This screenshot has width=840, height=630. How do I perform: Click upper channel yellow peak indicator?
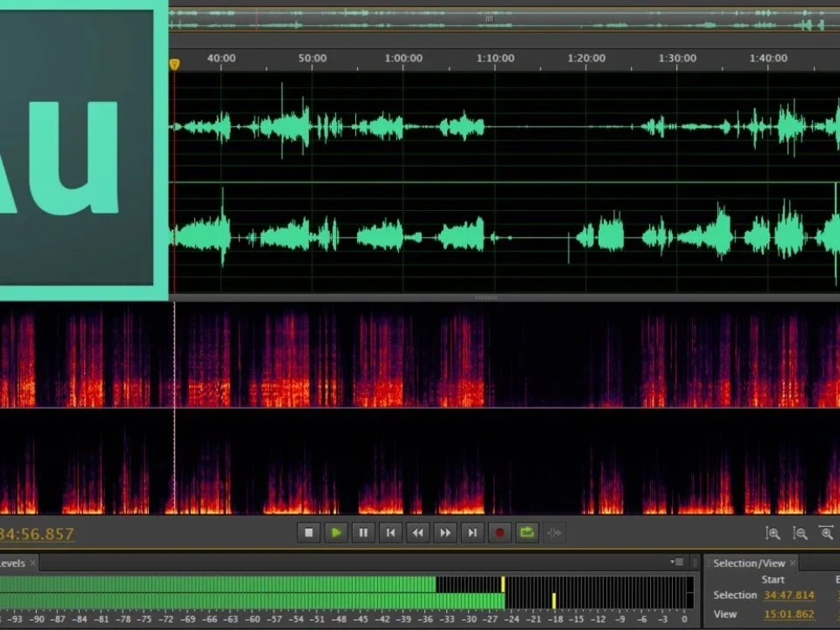pos(503,584)
